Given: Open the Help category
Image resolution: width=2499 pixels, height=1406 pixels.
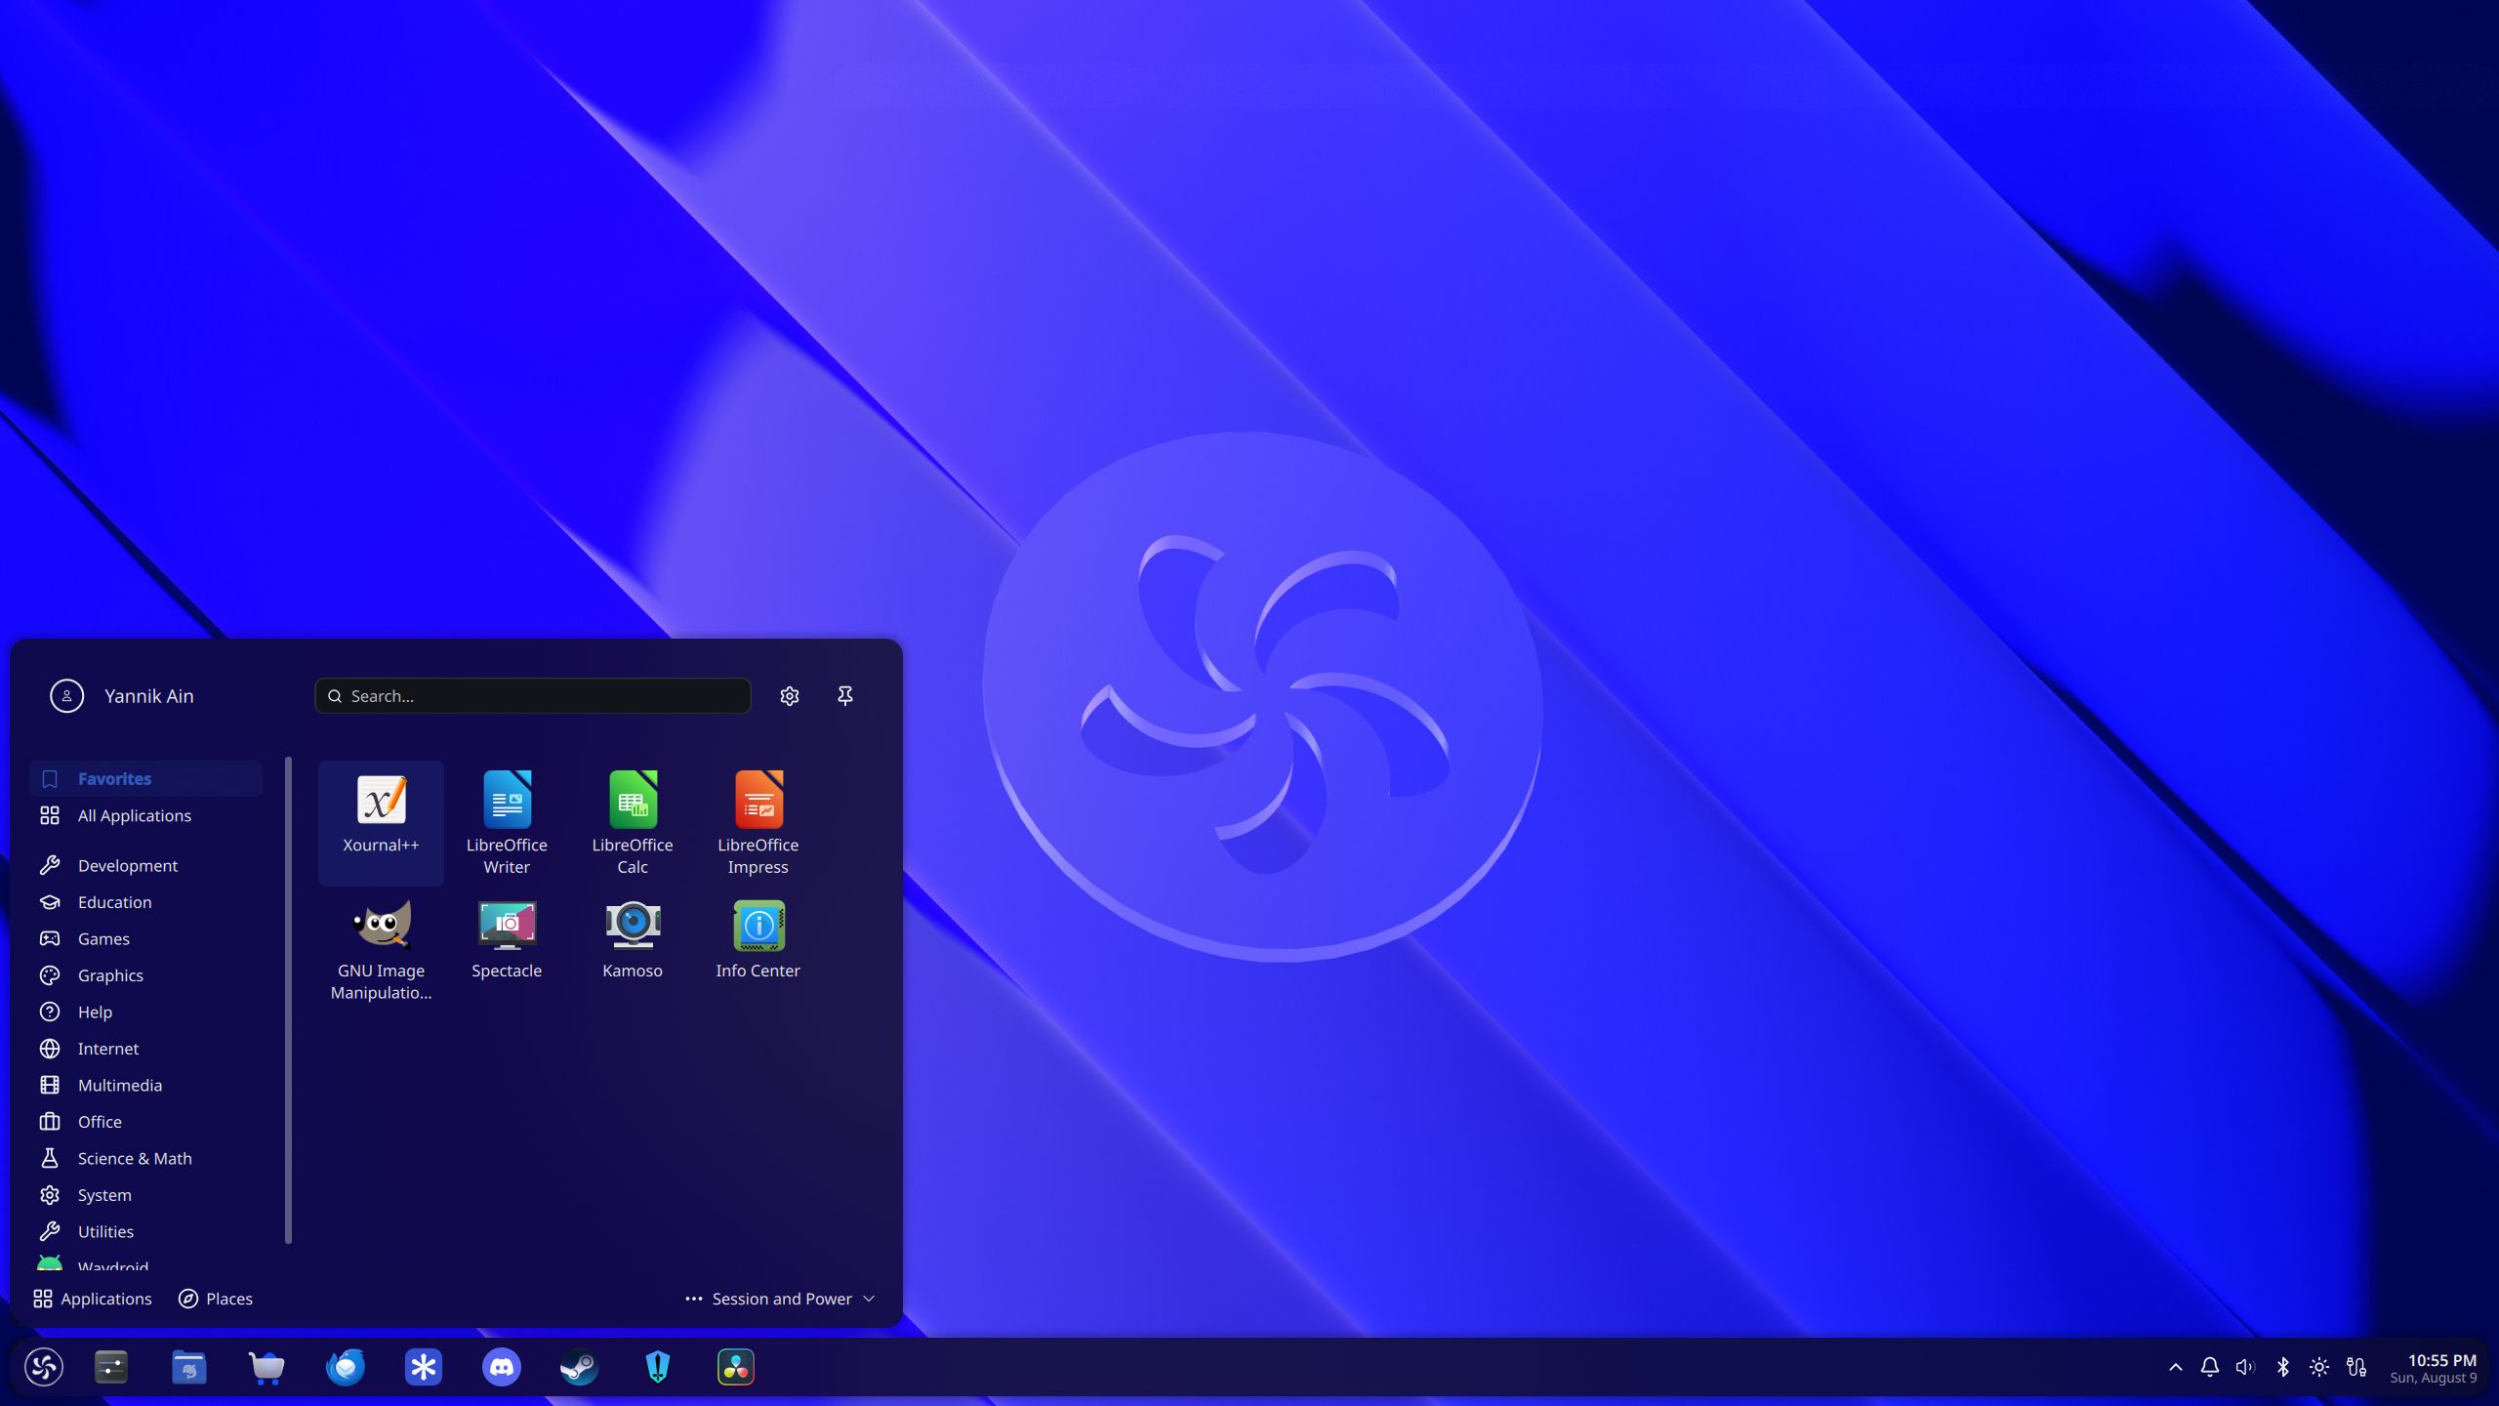Looking at the screenshot, I should point(145,1012).
